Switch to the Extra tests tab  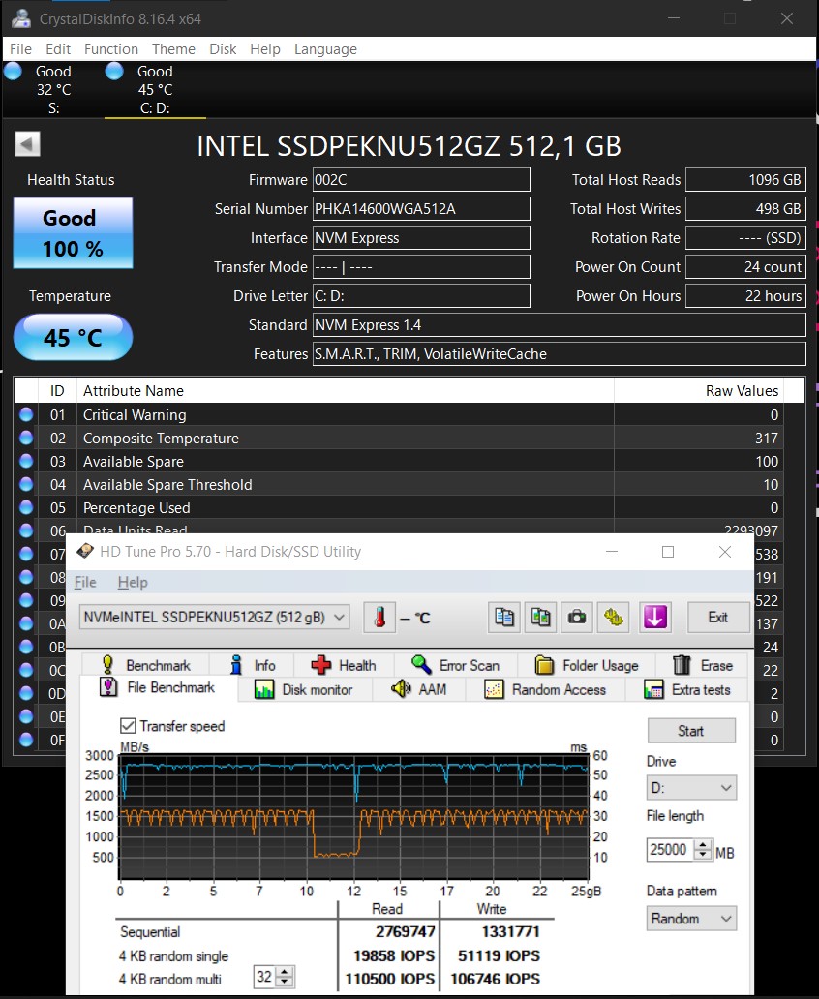click(687, 689)
